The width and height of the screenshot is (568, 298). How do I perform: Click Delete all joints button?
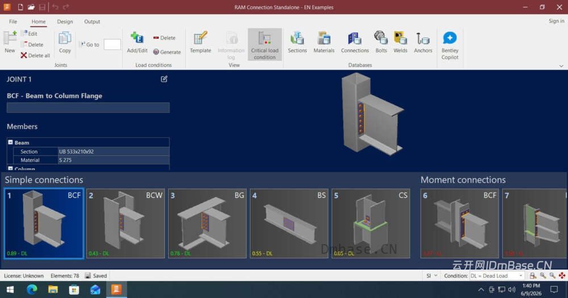pyautogui.click(x=35, y=56)
